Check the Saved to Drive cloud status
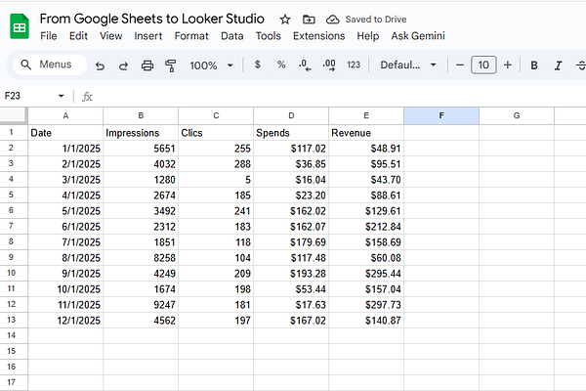This screenshot has width=586, height=391. pyautogui.click(x=332, y=20)
